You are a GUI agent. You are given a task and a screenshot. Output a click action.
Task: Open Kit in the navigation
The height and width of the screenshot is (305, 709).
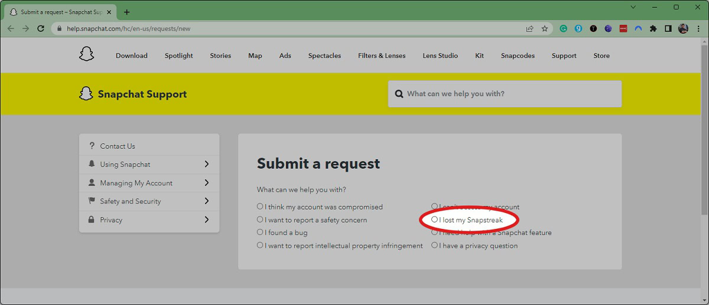point(480,55)
